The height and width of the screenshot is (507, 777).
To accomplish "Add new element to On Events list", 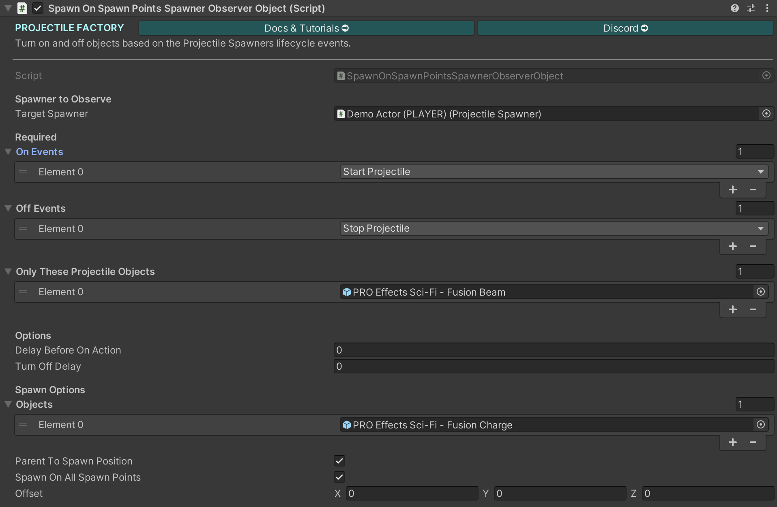I will point(732,190).
